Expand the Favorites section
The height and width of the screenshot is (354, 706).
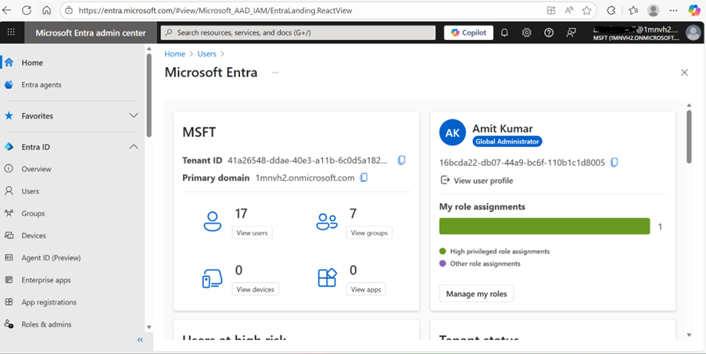click(134, 116)
